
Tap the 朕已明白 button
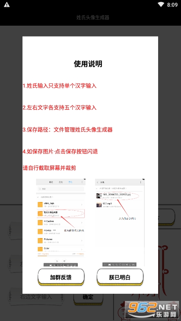(120, 277)
